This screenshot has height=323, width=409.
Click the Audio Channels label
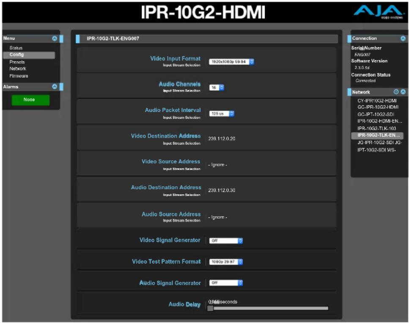coord(180,84)
